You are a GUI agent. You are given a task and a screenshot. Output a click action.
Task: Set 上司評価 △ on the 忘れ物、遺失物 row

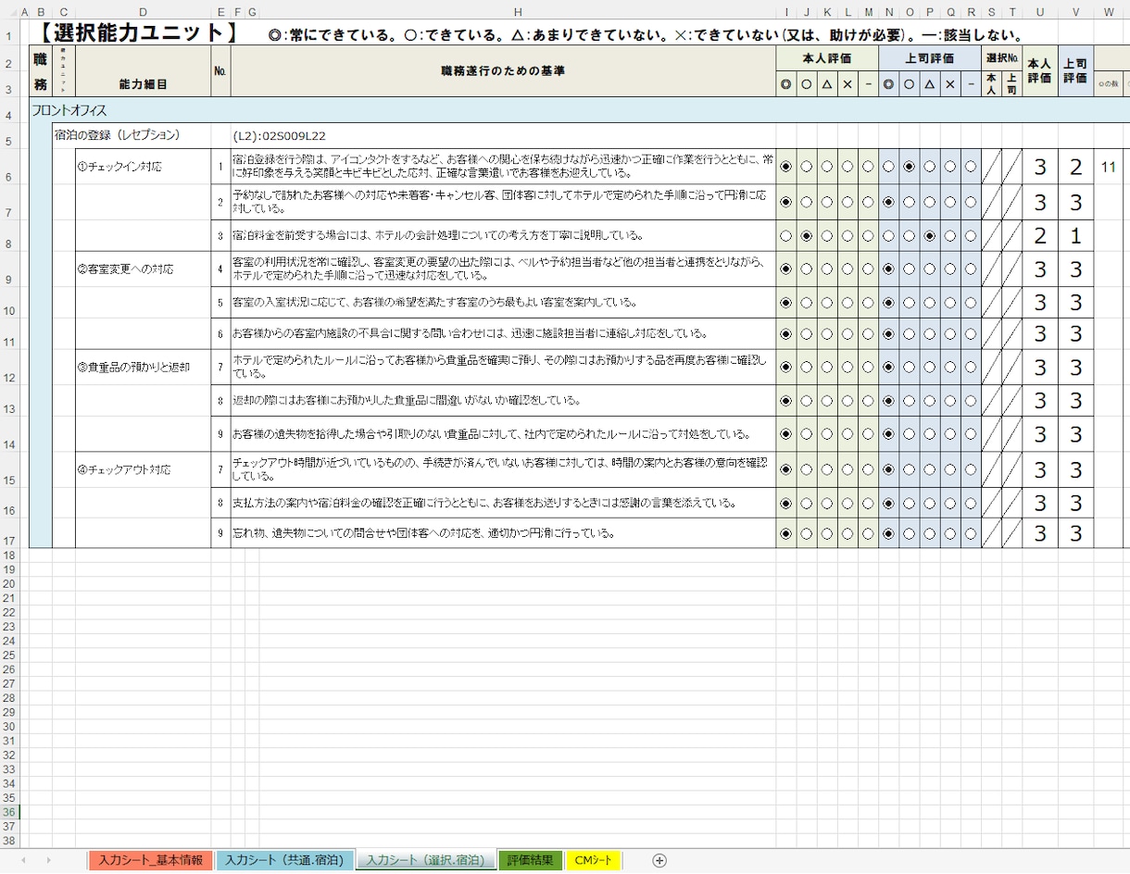pyautogui.click(x=929, y=533)
